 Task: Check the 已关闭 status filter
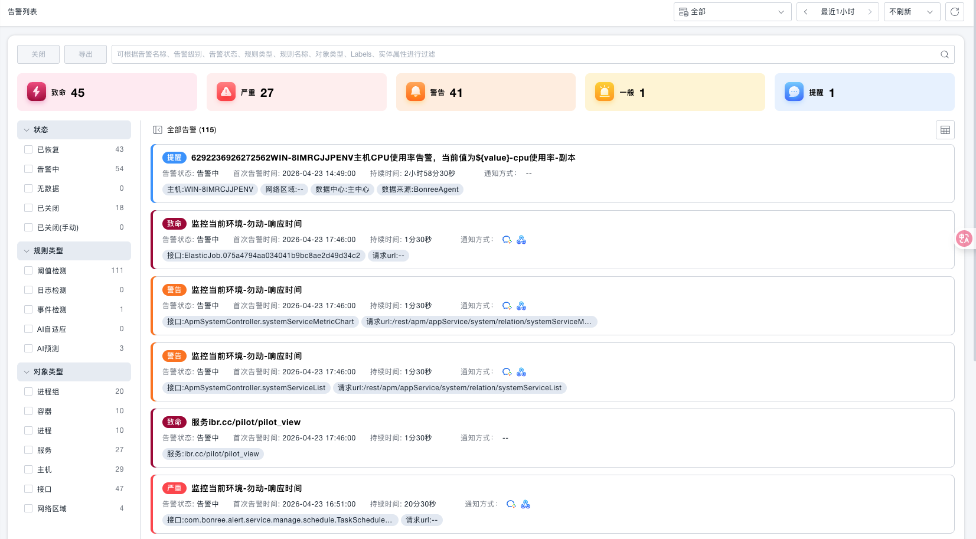pyautogui.click(x=28, y=208)
